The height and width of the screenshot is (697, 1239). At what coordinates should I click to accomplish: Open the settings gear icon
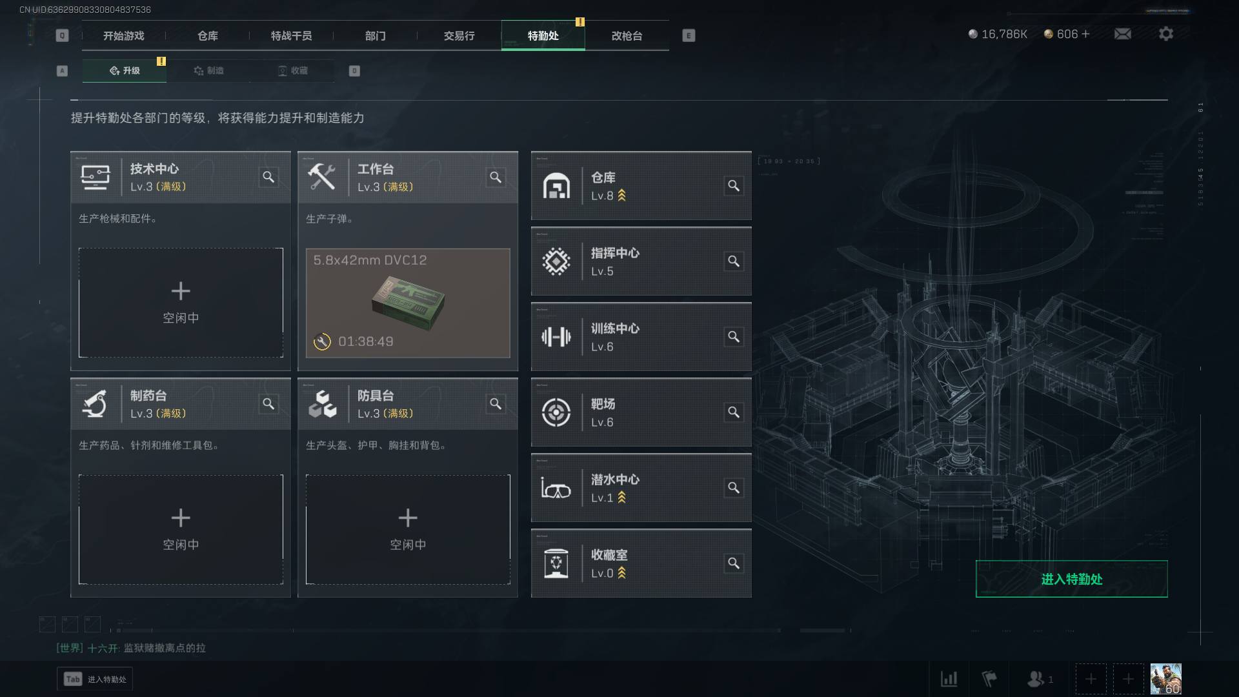click(1165, 34)
